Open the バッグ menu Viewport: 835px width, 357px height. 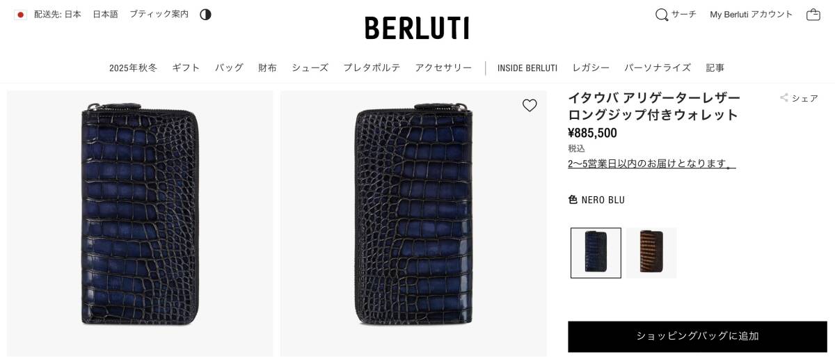(229, 68)
